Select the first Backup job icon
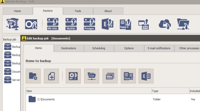200x111 pixels. click(x=8, y=47)
